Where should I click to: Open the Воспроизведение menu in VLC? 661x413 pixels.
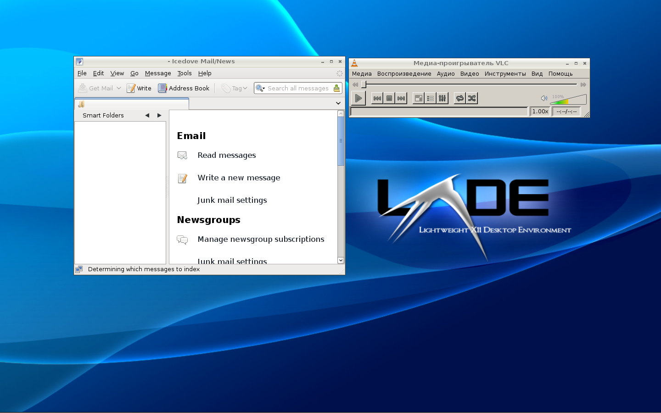click(404, 73)
